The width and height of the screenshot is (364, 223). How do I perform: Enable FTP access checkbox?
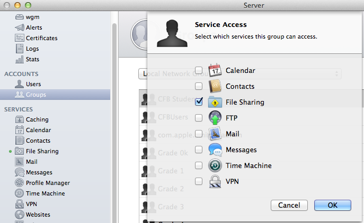click(x=199, y=118)
